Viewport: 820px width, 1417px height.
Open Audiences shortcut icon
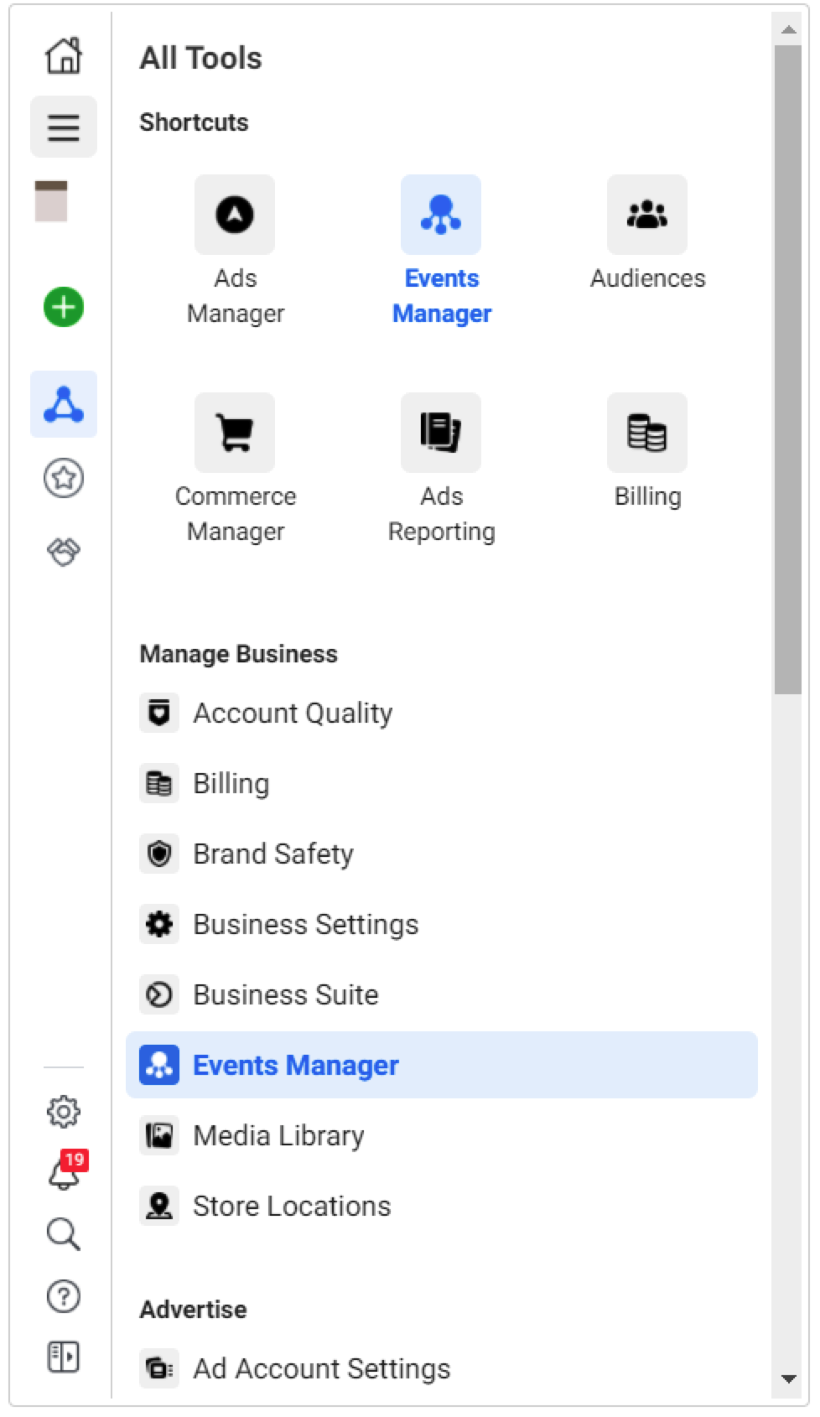(647, 215)
